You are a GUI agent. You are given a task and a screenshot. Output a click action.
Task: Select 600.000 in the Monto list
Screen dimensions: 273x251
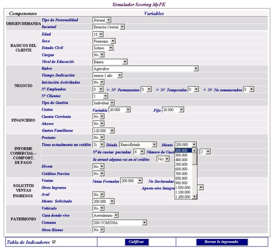(x=184, y=169)
